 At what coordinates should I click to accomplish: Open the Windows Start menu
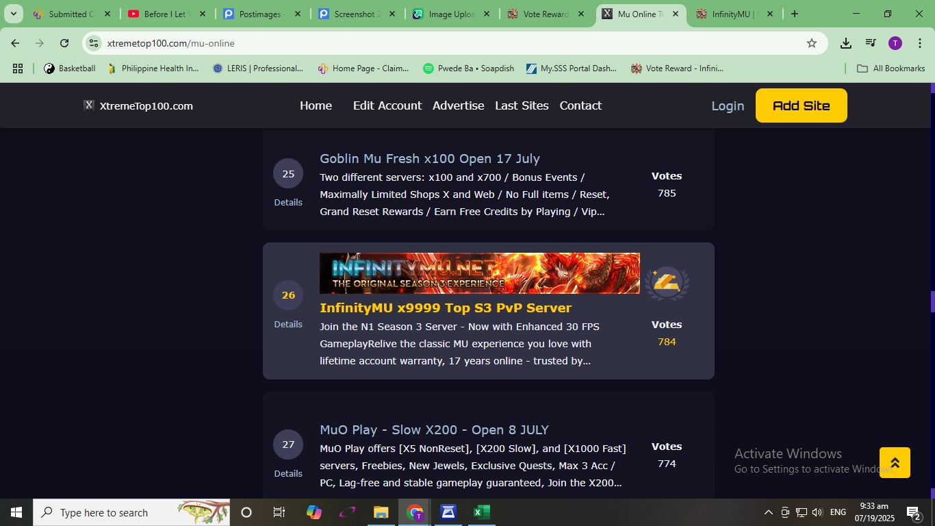(x=16, y=512)
